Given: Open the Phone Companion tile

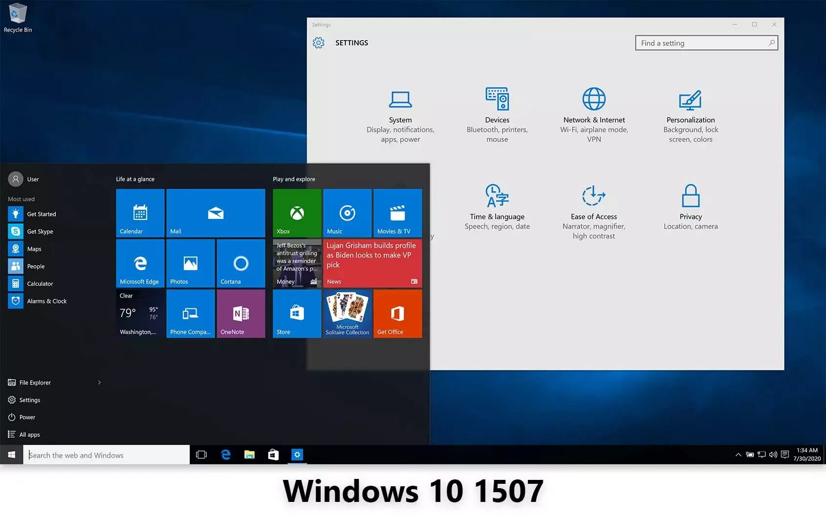Looking at the screenshot, I should [x=191, y=314].
